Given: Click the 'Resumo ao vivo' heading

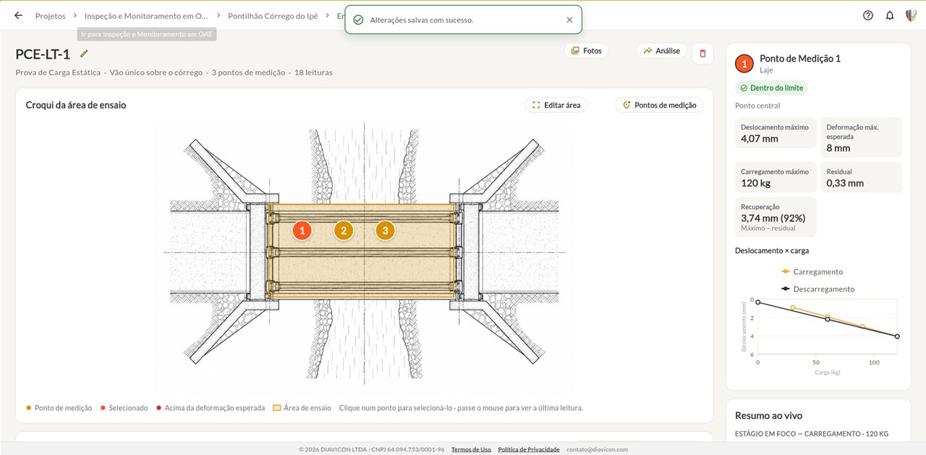Looking at the screenshot, I should coord(768,416).
